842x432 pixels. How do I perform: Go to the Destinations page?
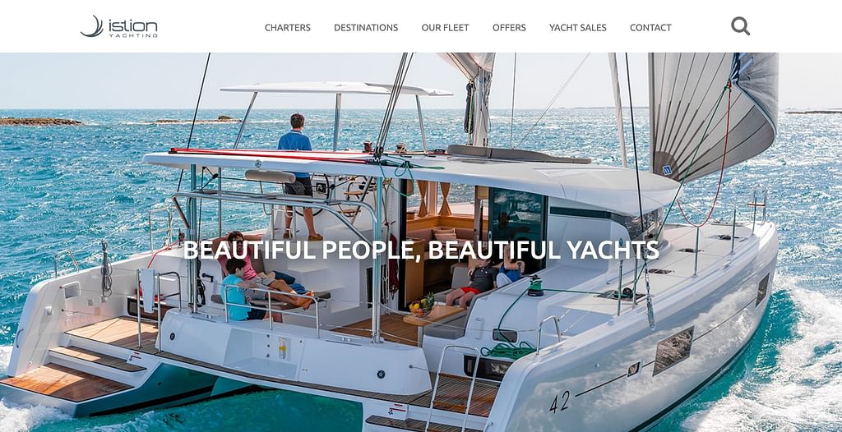coord(366,27)
